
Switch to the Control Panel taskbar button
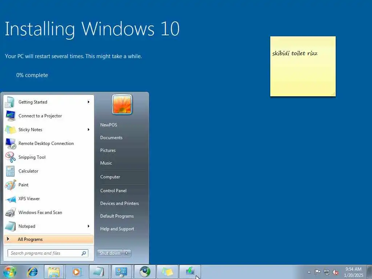tap(121, 272)
